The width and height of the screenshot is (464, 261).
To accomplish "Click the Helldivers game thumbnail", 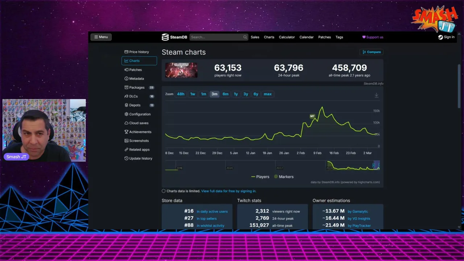I will point(181,70).
